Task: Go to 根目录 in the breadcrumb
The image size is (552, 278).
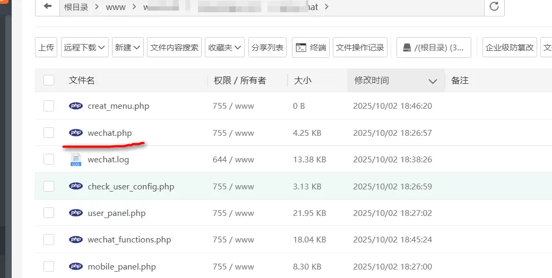Action: pyautogui.click(x=75, y=7)
